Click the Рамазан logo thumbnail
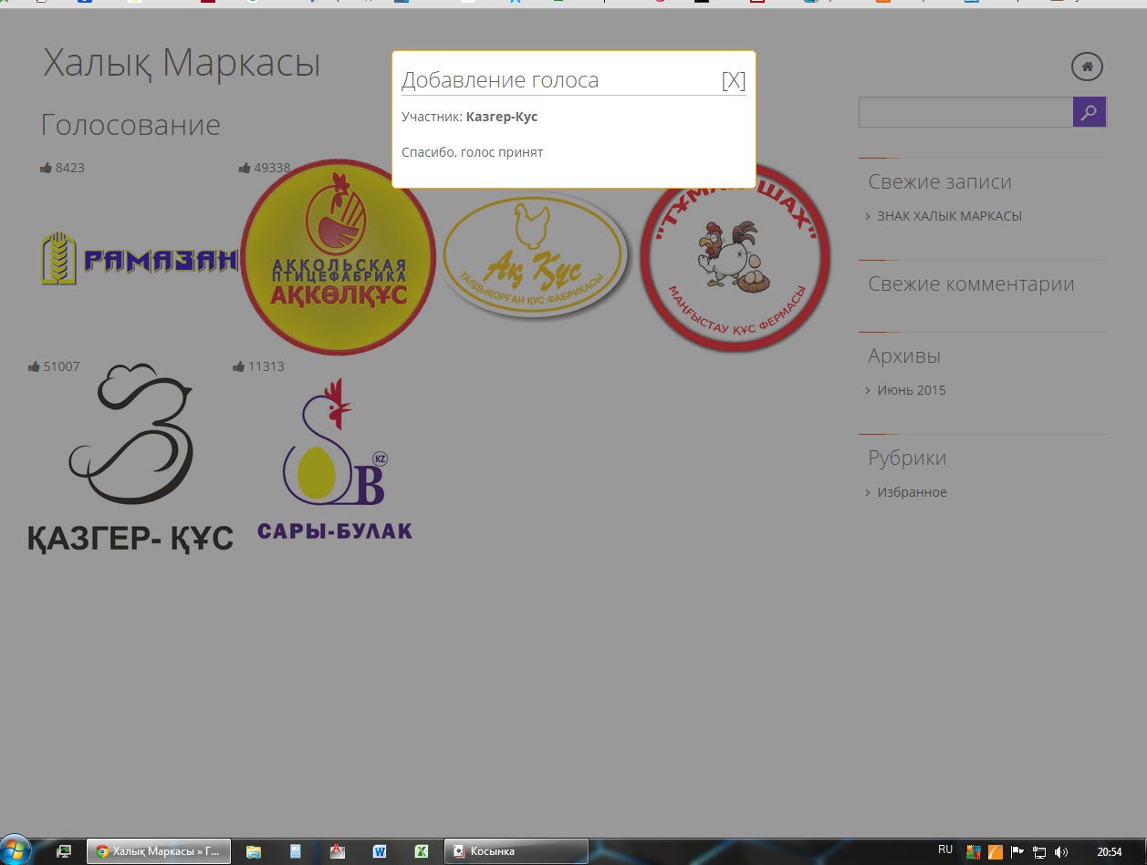Viewport: 1147px width, 865px height. click(x=139, y=259)
